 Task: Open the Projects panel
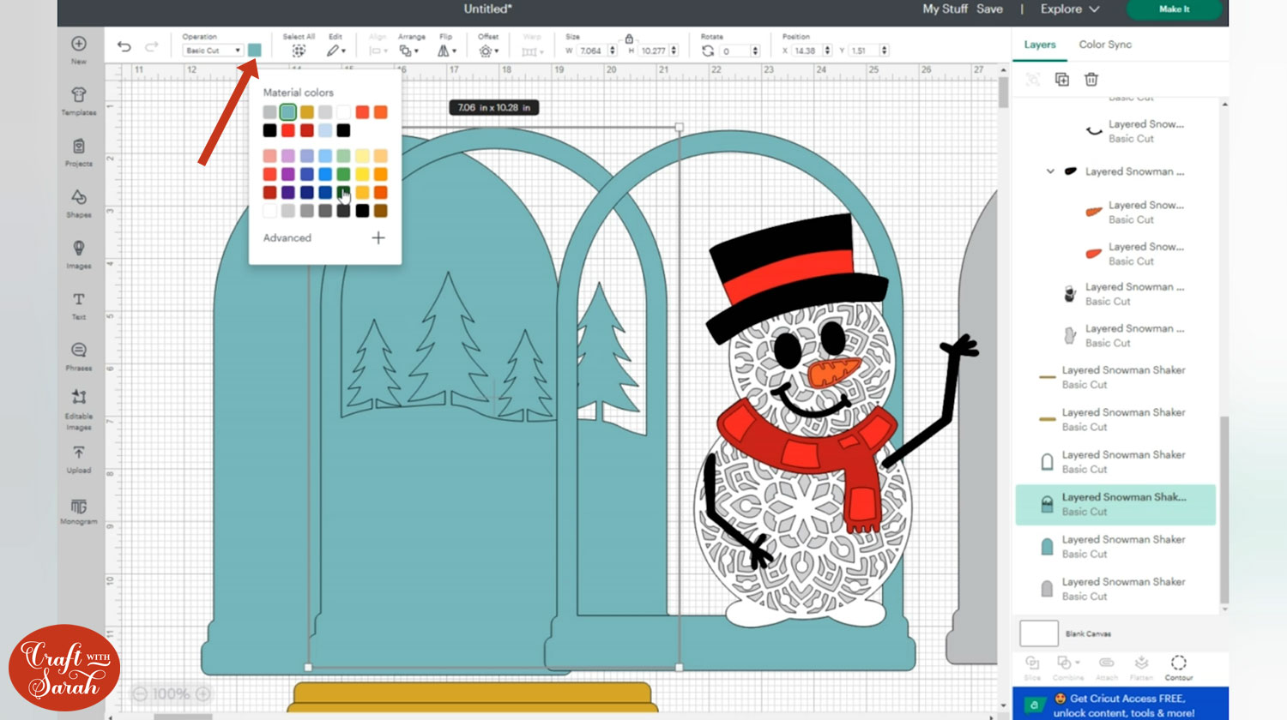78,153
